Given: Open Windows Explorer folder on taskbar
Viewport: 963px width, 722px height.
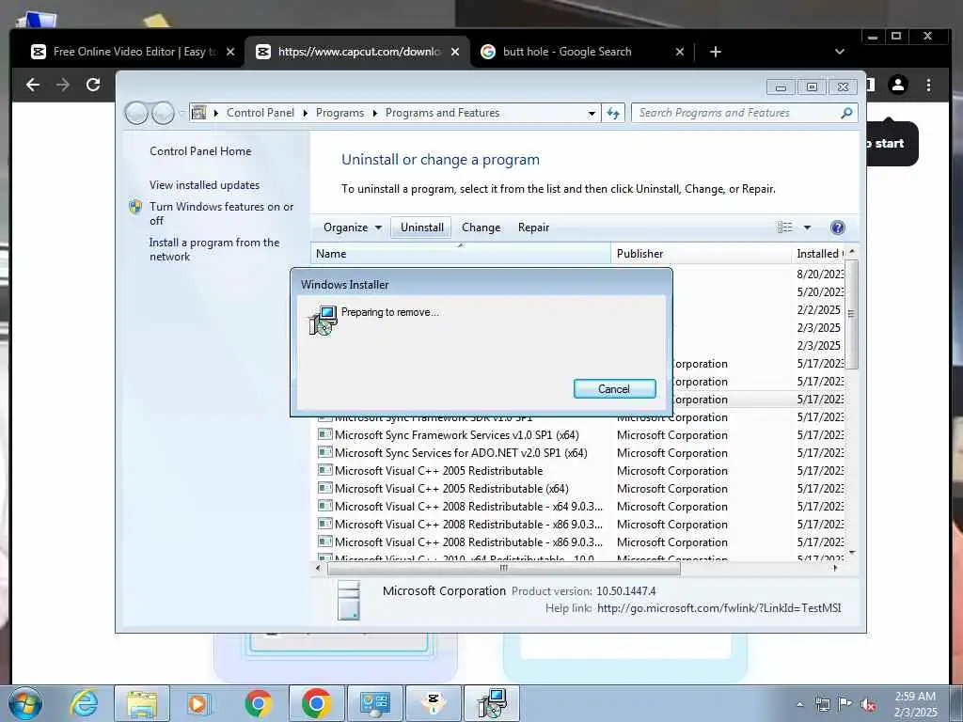Looking at the screenshot, I should [x=142, y=703].
